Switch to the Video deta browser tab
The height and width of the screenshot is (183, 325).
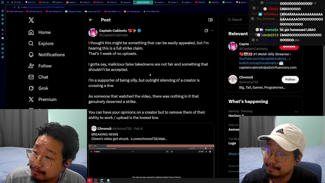pos(44,2)
